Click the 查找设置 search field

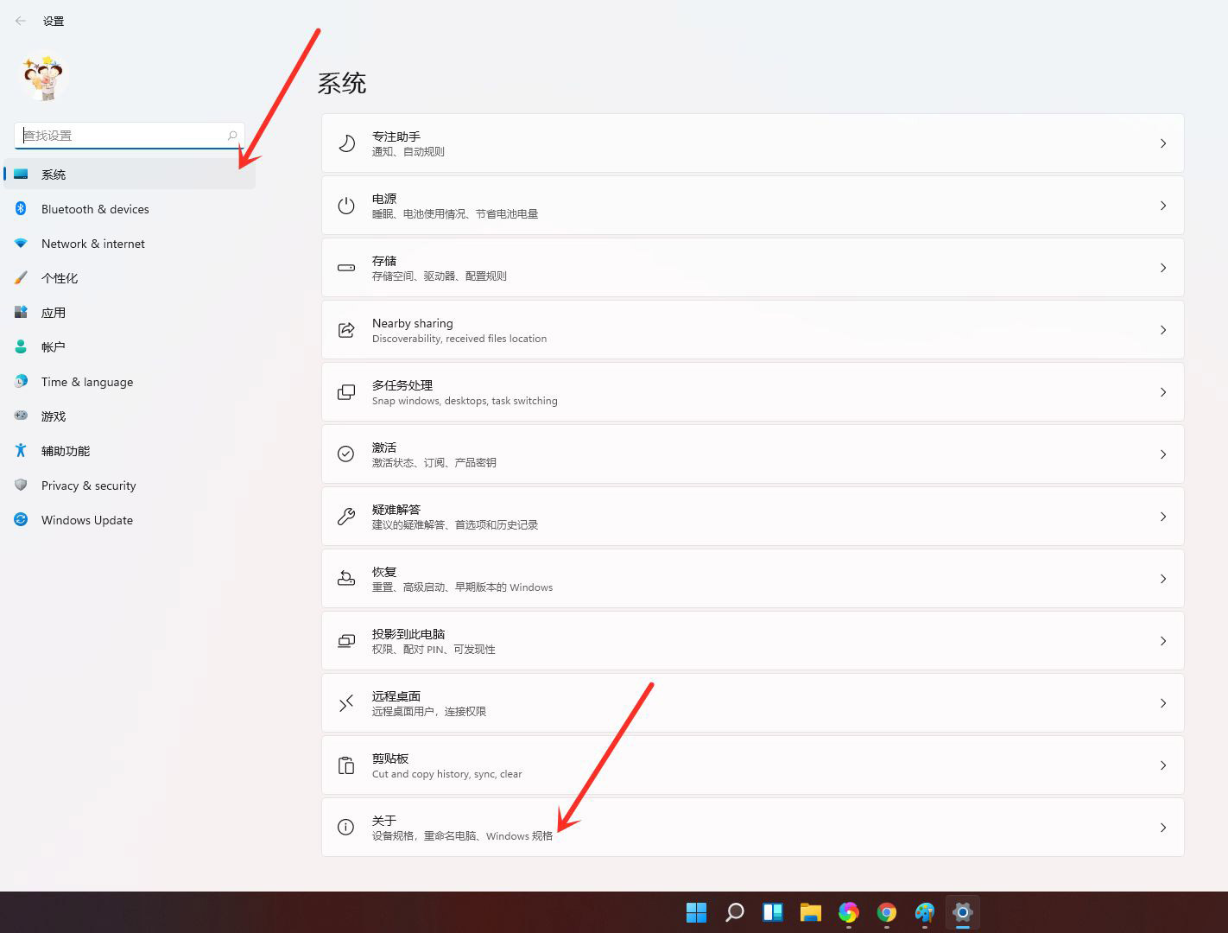coord(128,135)
